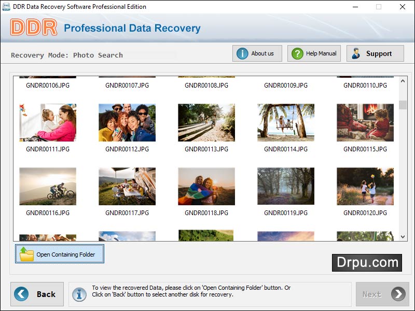Viewport: 415px width, 311px height.
Task: Click the support person icon
Action: 356,53
